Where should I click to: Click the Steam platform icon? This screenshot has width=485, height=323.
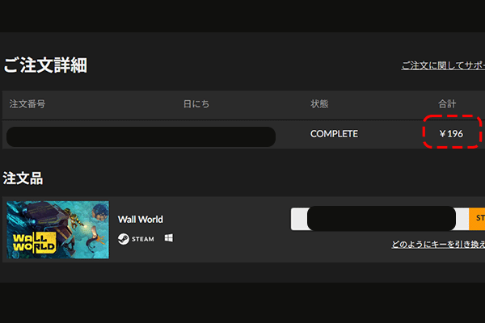pyautogui.click(x=124, y=238)
